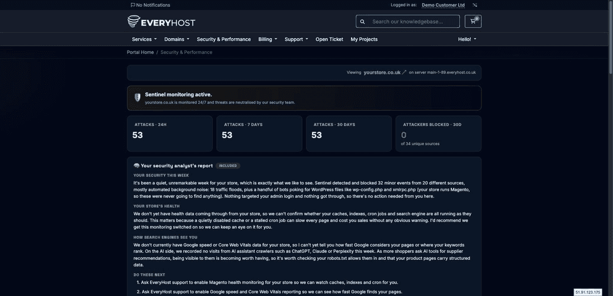
Task: Expand the Hello! account dropdown
Action: (x=467, y=39)
